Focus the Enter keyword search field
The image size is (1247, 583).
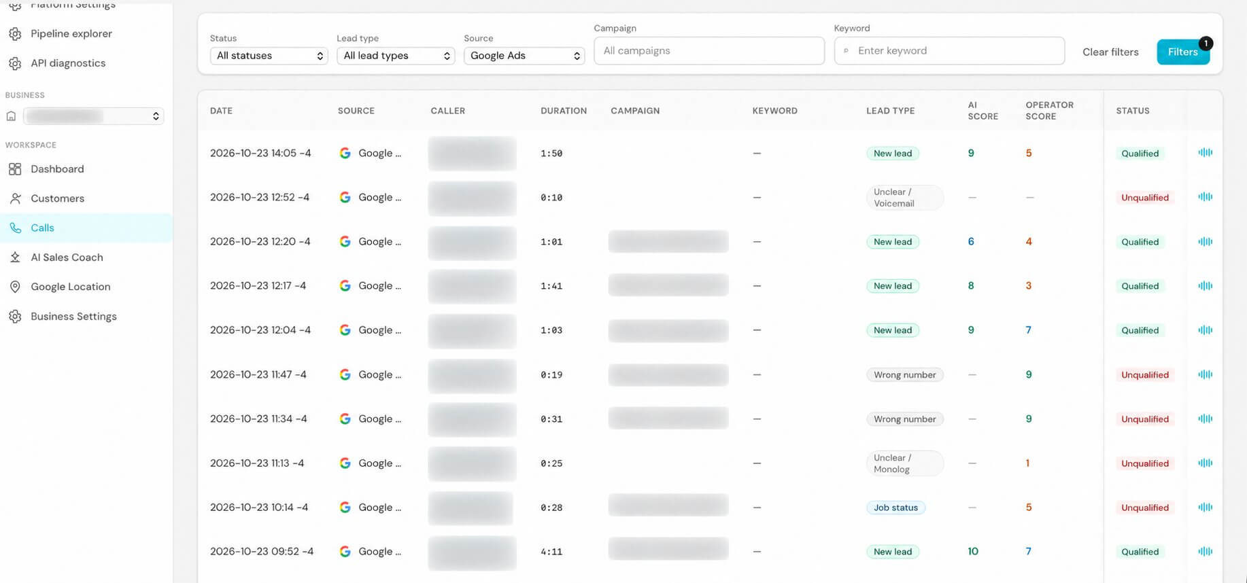pos(949,51)
